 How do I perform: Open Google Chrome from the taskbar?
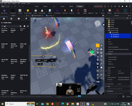click(48, 104)
